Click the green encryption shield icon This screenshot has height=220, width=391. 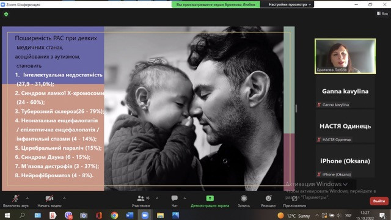(x=6, y=14)
